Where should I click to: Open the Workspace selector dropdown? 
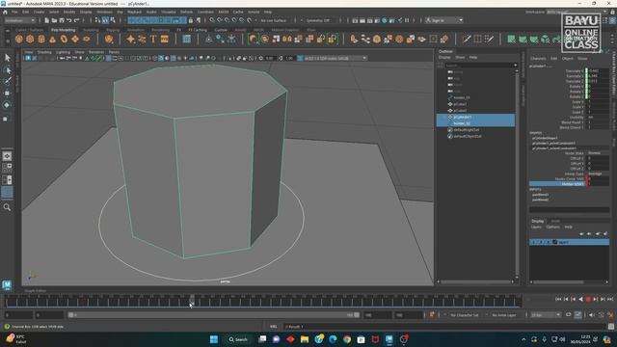577,13
